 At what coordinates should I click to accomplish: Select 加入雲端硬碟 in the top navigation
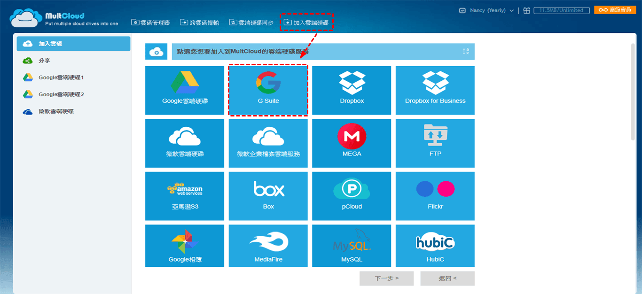click(306, 23)
